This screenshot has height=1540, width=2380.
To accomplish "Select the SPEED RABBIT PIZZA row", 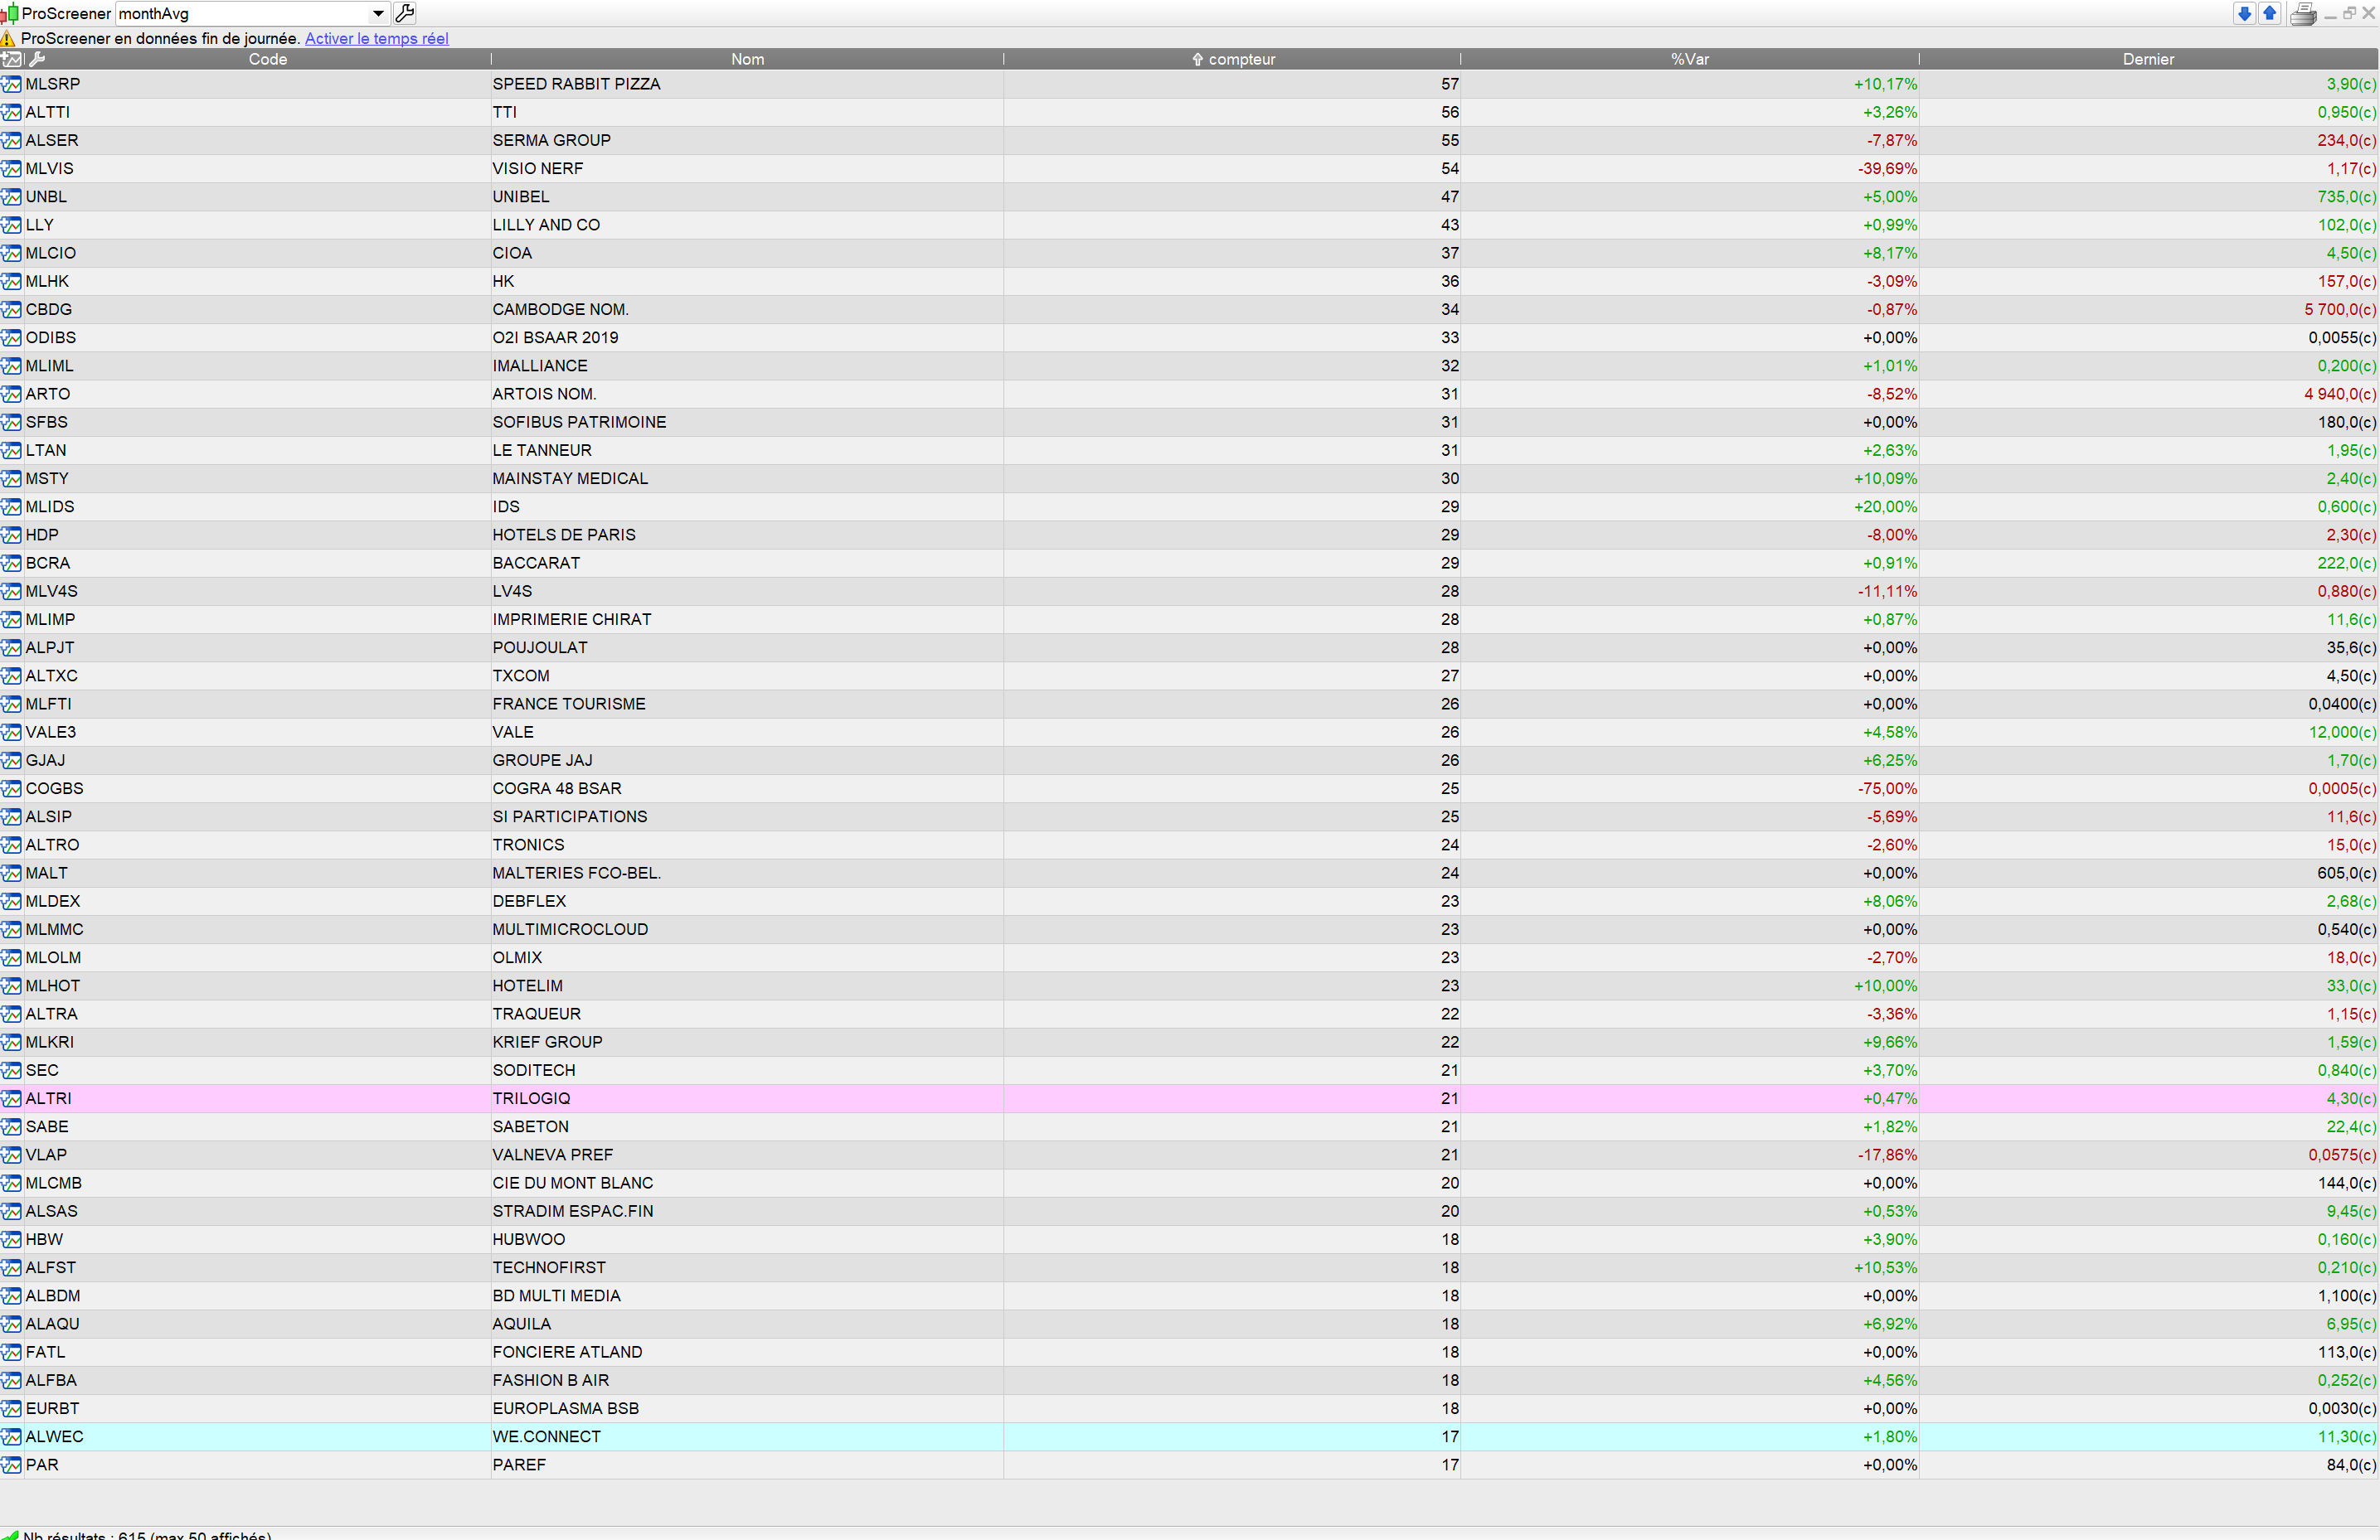I will 576,84.
